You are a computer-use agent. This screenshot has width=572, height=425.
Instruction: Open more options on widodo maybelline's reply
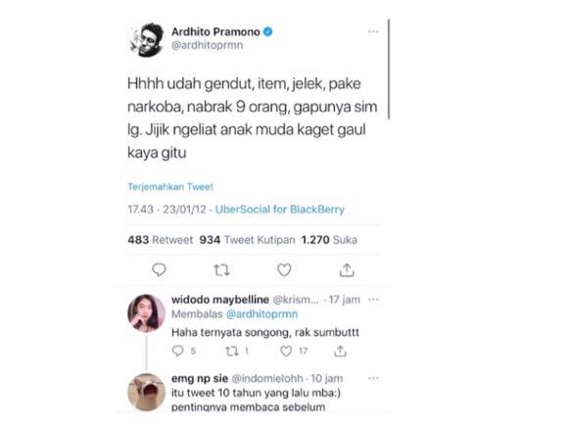[373, 300]
